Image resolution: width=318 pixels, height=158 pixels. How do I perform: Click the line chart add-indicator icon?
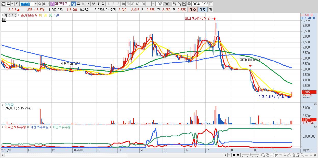pos(180,4)
